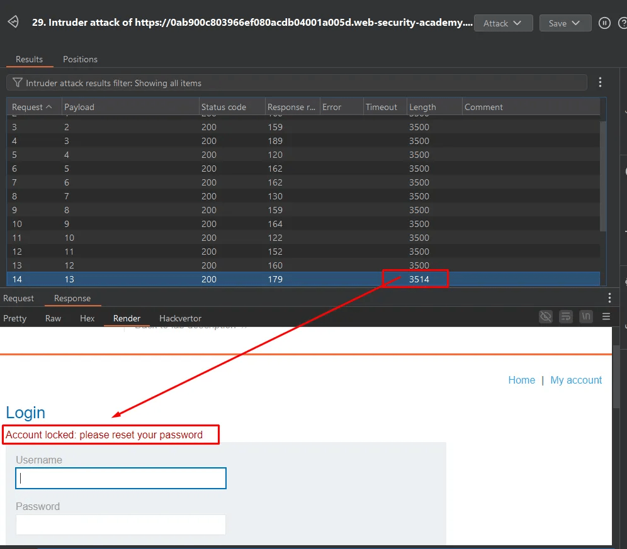Screen dimensions: 627x549
Task: Open Request/Response panel three-dot menu
Action: click(x=609, y=298)
